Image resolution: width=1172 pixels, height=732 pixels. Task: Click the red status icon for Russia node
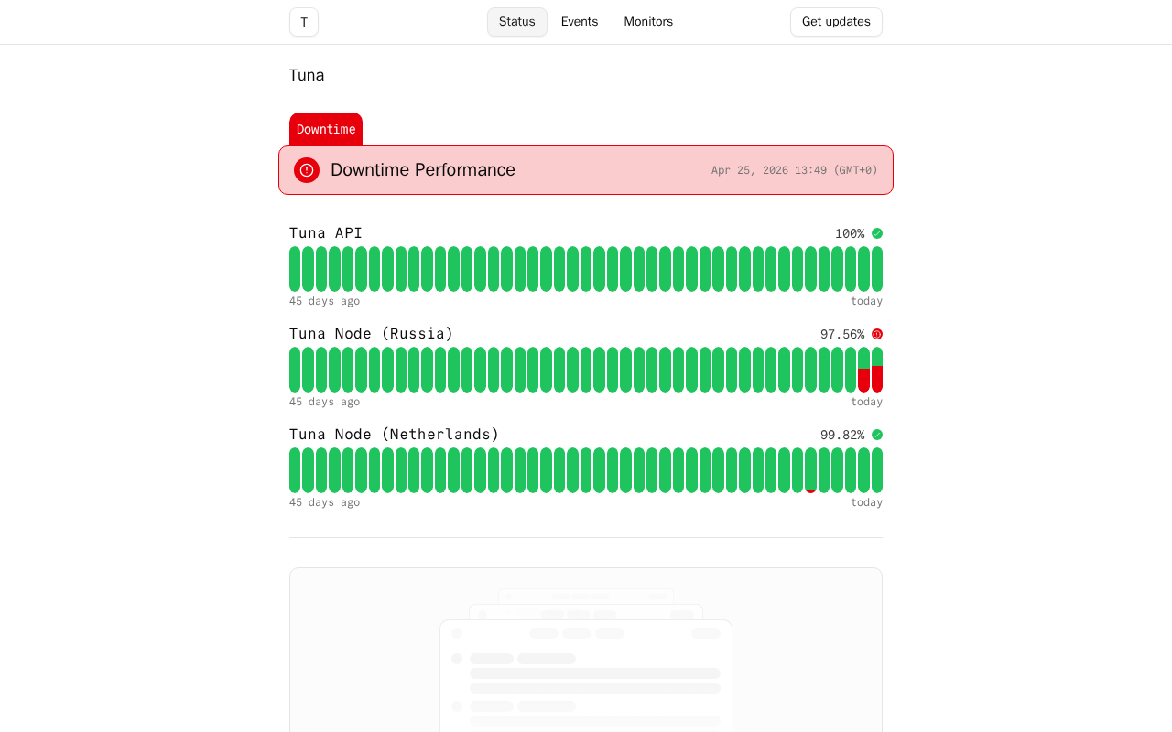click(877, 334)
